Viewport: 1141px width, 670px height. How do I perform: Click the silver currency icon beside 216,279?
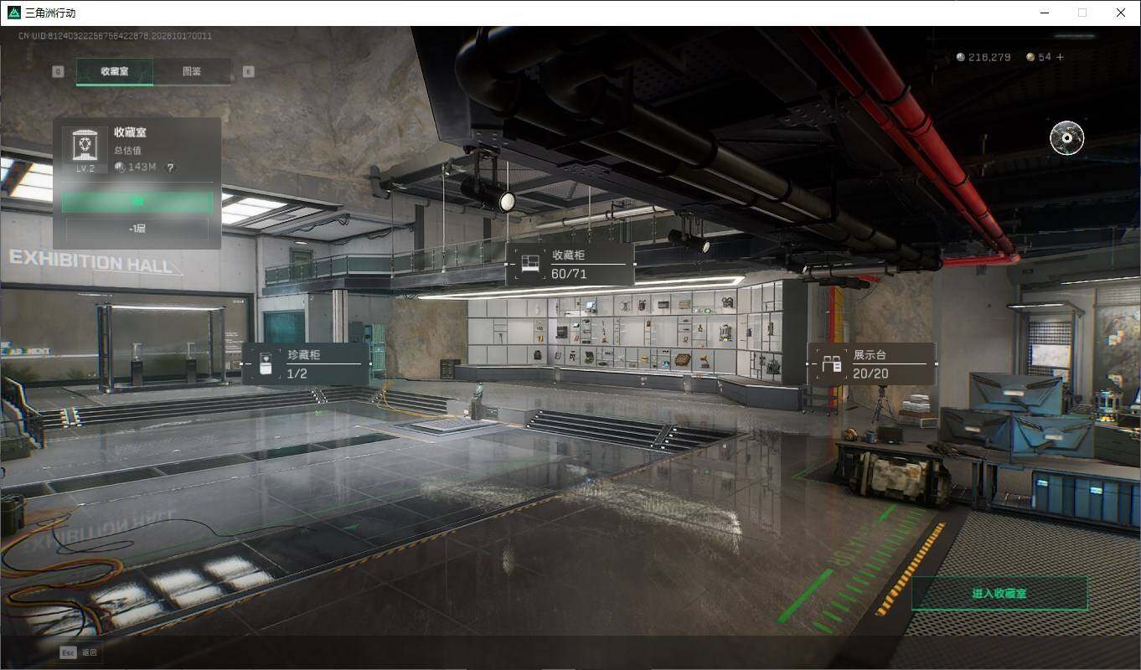pos(960,57)
